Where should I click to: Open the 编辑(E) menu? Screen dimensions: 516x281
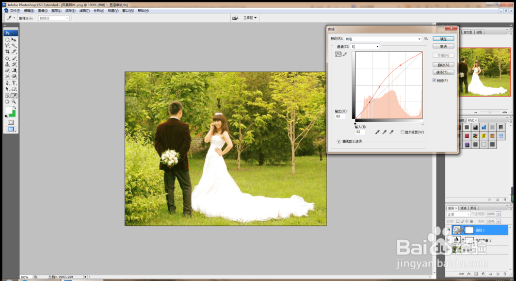[29, 10]
